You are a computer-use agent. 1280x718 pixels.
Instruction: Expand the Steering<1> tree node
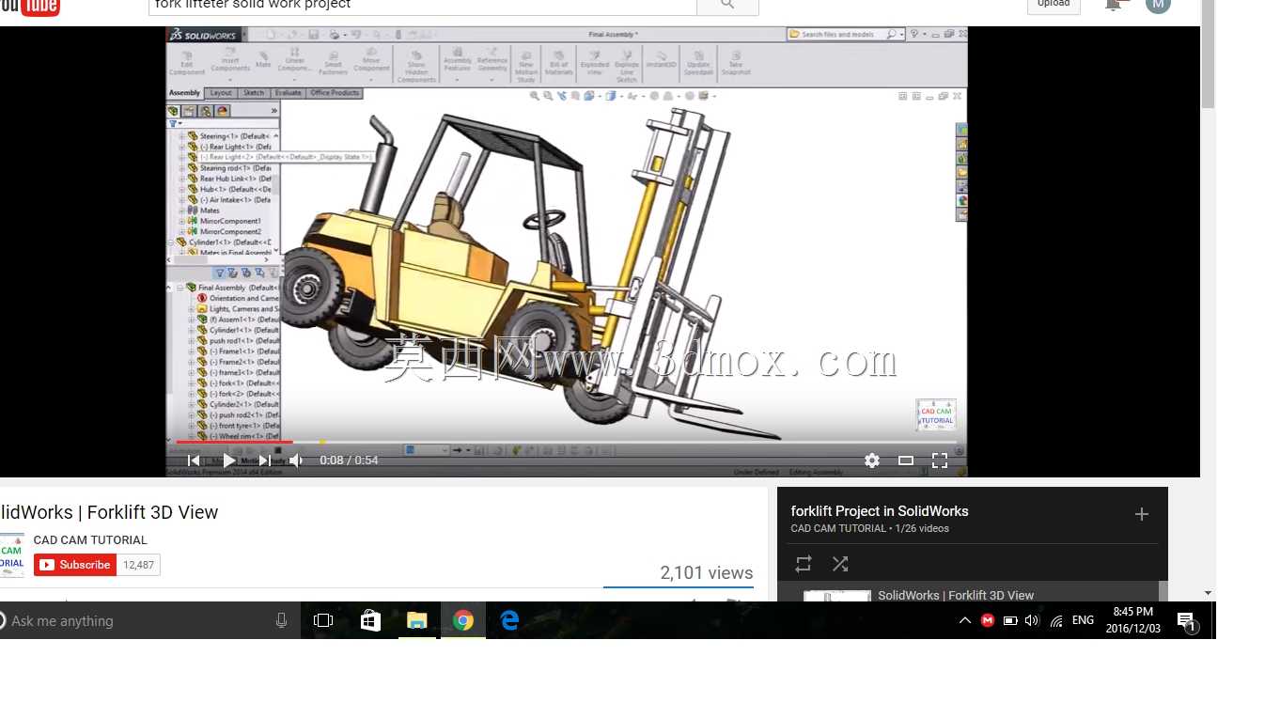[182, 136]
